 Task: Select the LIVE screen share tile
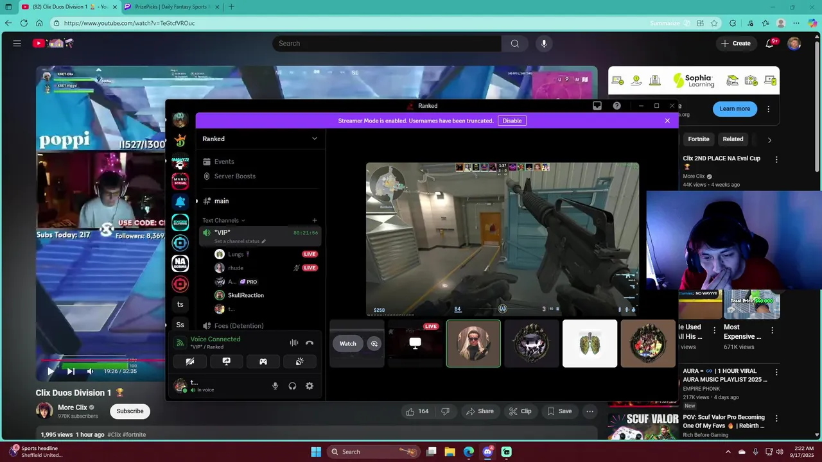[415, 343]
